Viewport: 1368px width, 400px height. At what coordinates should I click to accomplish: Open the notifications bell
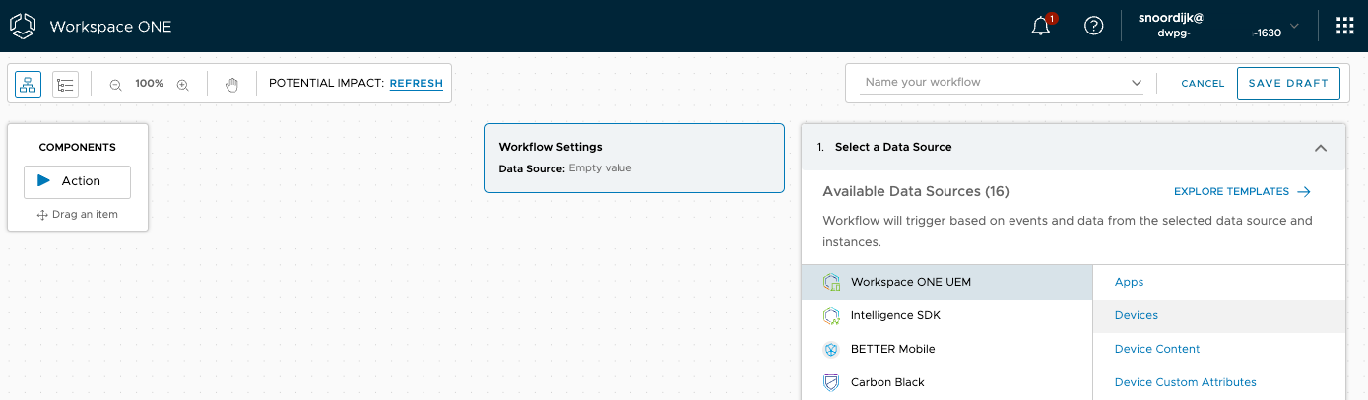(x=1041, y=27)
